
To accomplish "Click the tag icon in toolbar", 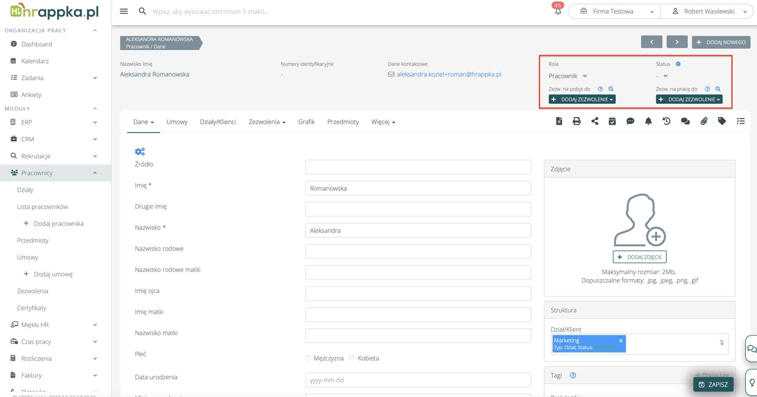I will [722, 121].
